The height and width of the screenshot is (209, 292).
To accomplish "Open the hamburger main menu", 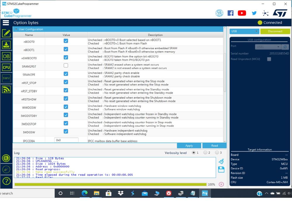I will coord(6,23).
